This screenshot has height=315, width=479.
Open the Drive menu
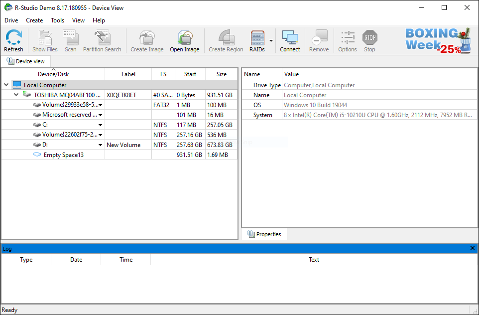[x=11, y=20]
